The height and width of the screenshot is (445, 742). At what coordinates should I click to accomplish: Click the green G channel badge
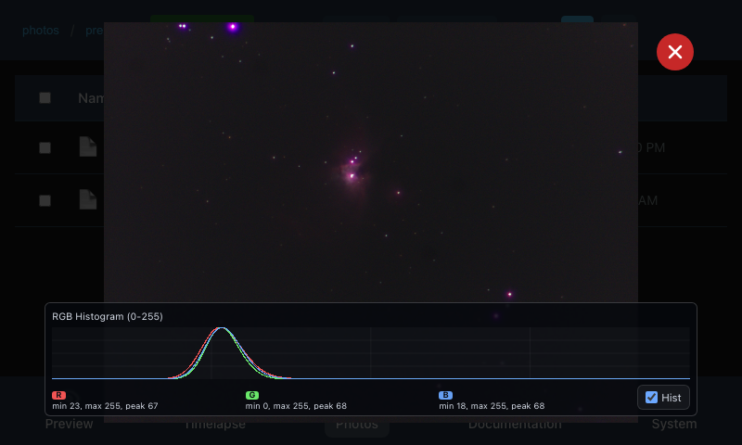click(252, 395)
